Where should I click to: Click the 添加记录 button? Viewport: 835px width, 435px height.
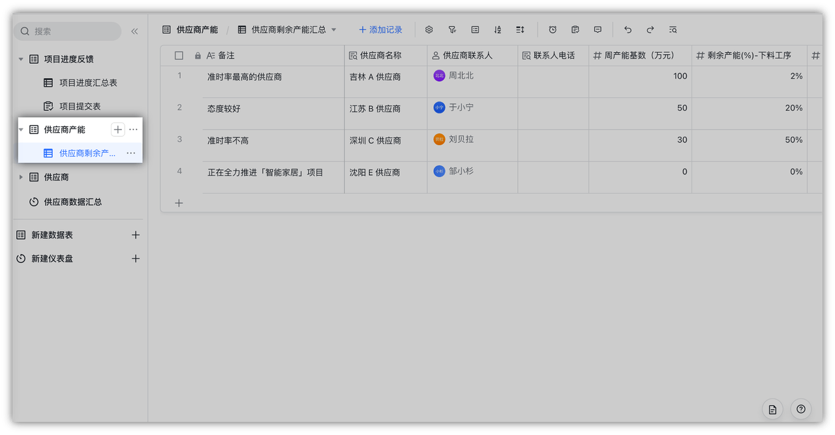pyautogui.click(x=380, y=30)
